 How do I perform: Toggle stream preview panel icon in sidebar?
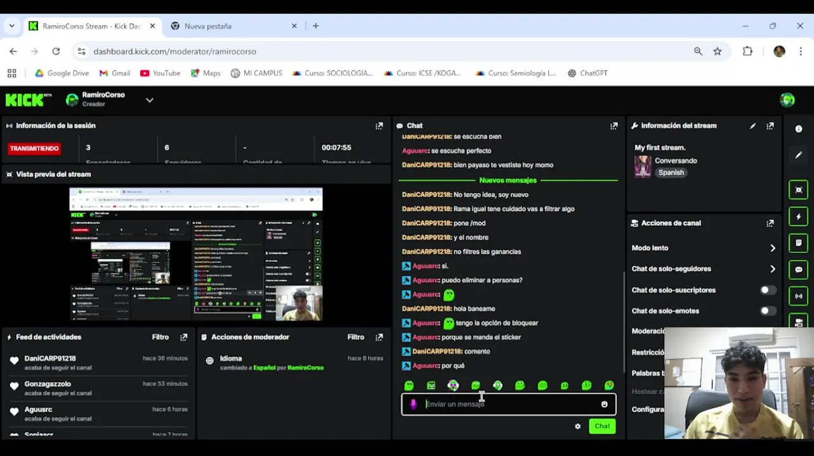(798, 190)
